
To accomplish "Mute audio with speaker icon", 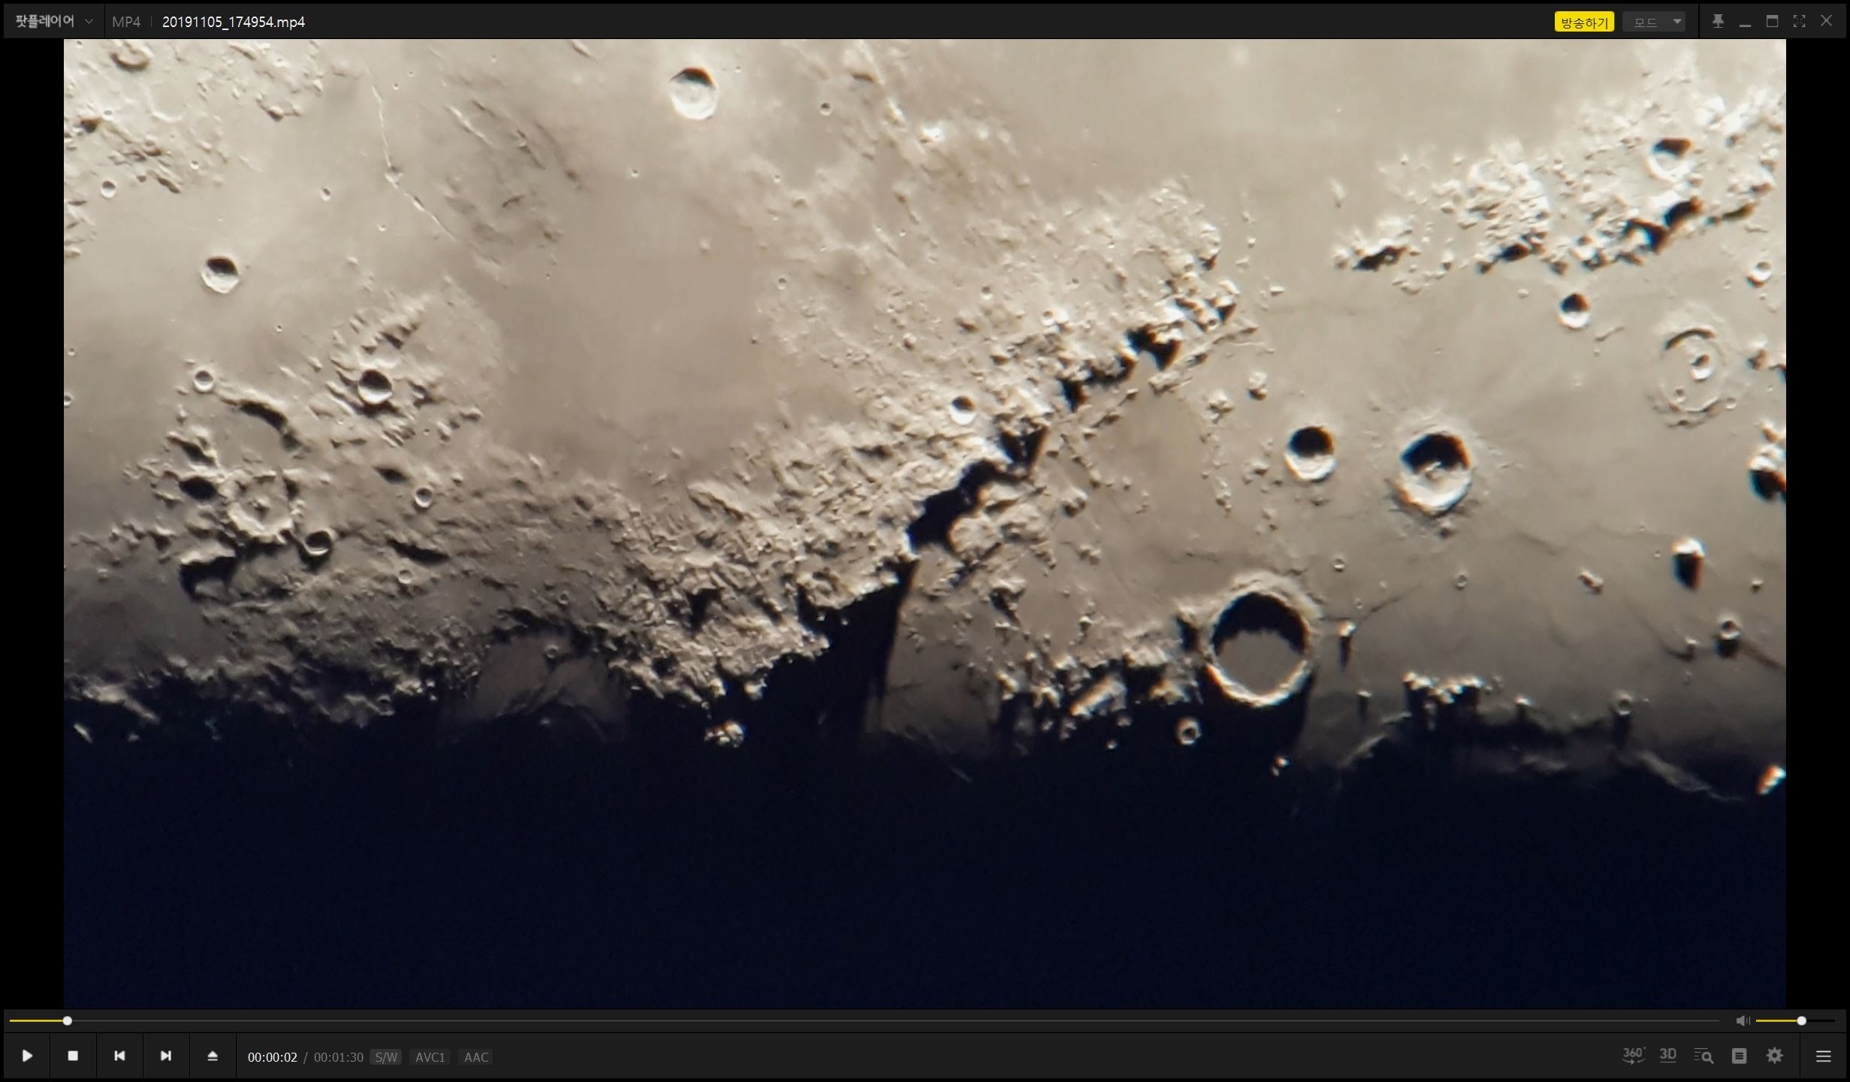I will (1743, 1020).
